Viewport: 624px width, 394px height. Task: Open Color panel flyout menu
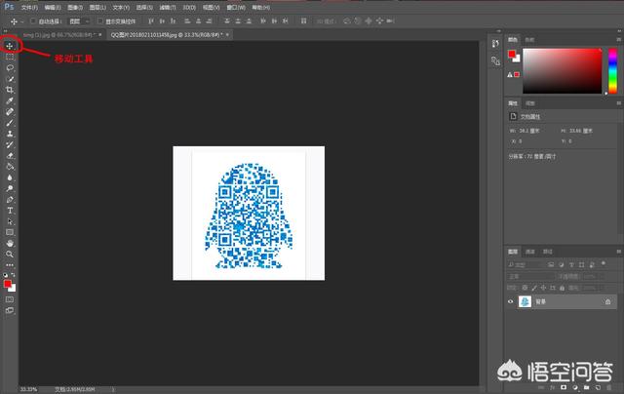[618, 39]
